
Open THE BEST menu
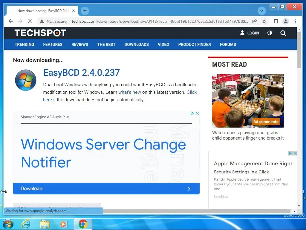[106, 44]
